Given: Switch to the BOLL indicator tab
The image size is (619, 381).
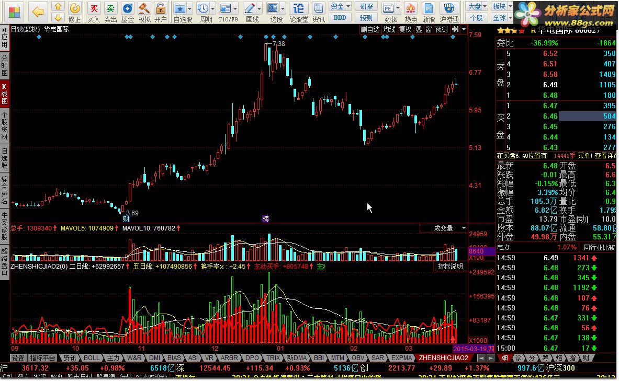Looking at the screenshot, I should tap(92, 357).
